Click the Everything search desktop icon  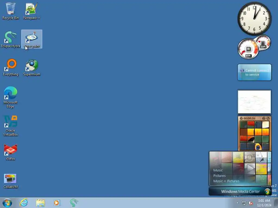11,67
